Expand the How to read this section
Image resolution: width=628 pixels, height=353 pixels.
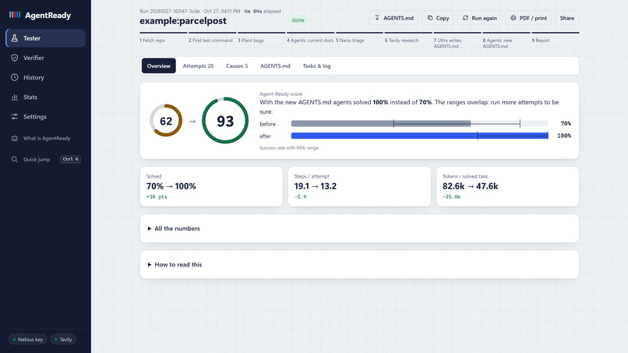(359, 264)
